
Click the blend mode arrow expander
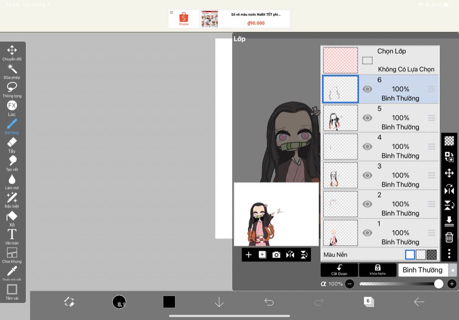[x=453, y=270]
